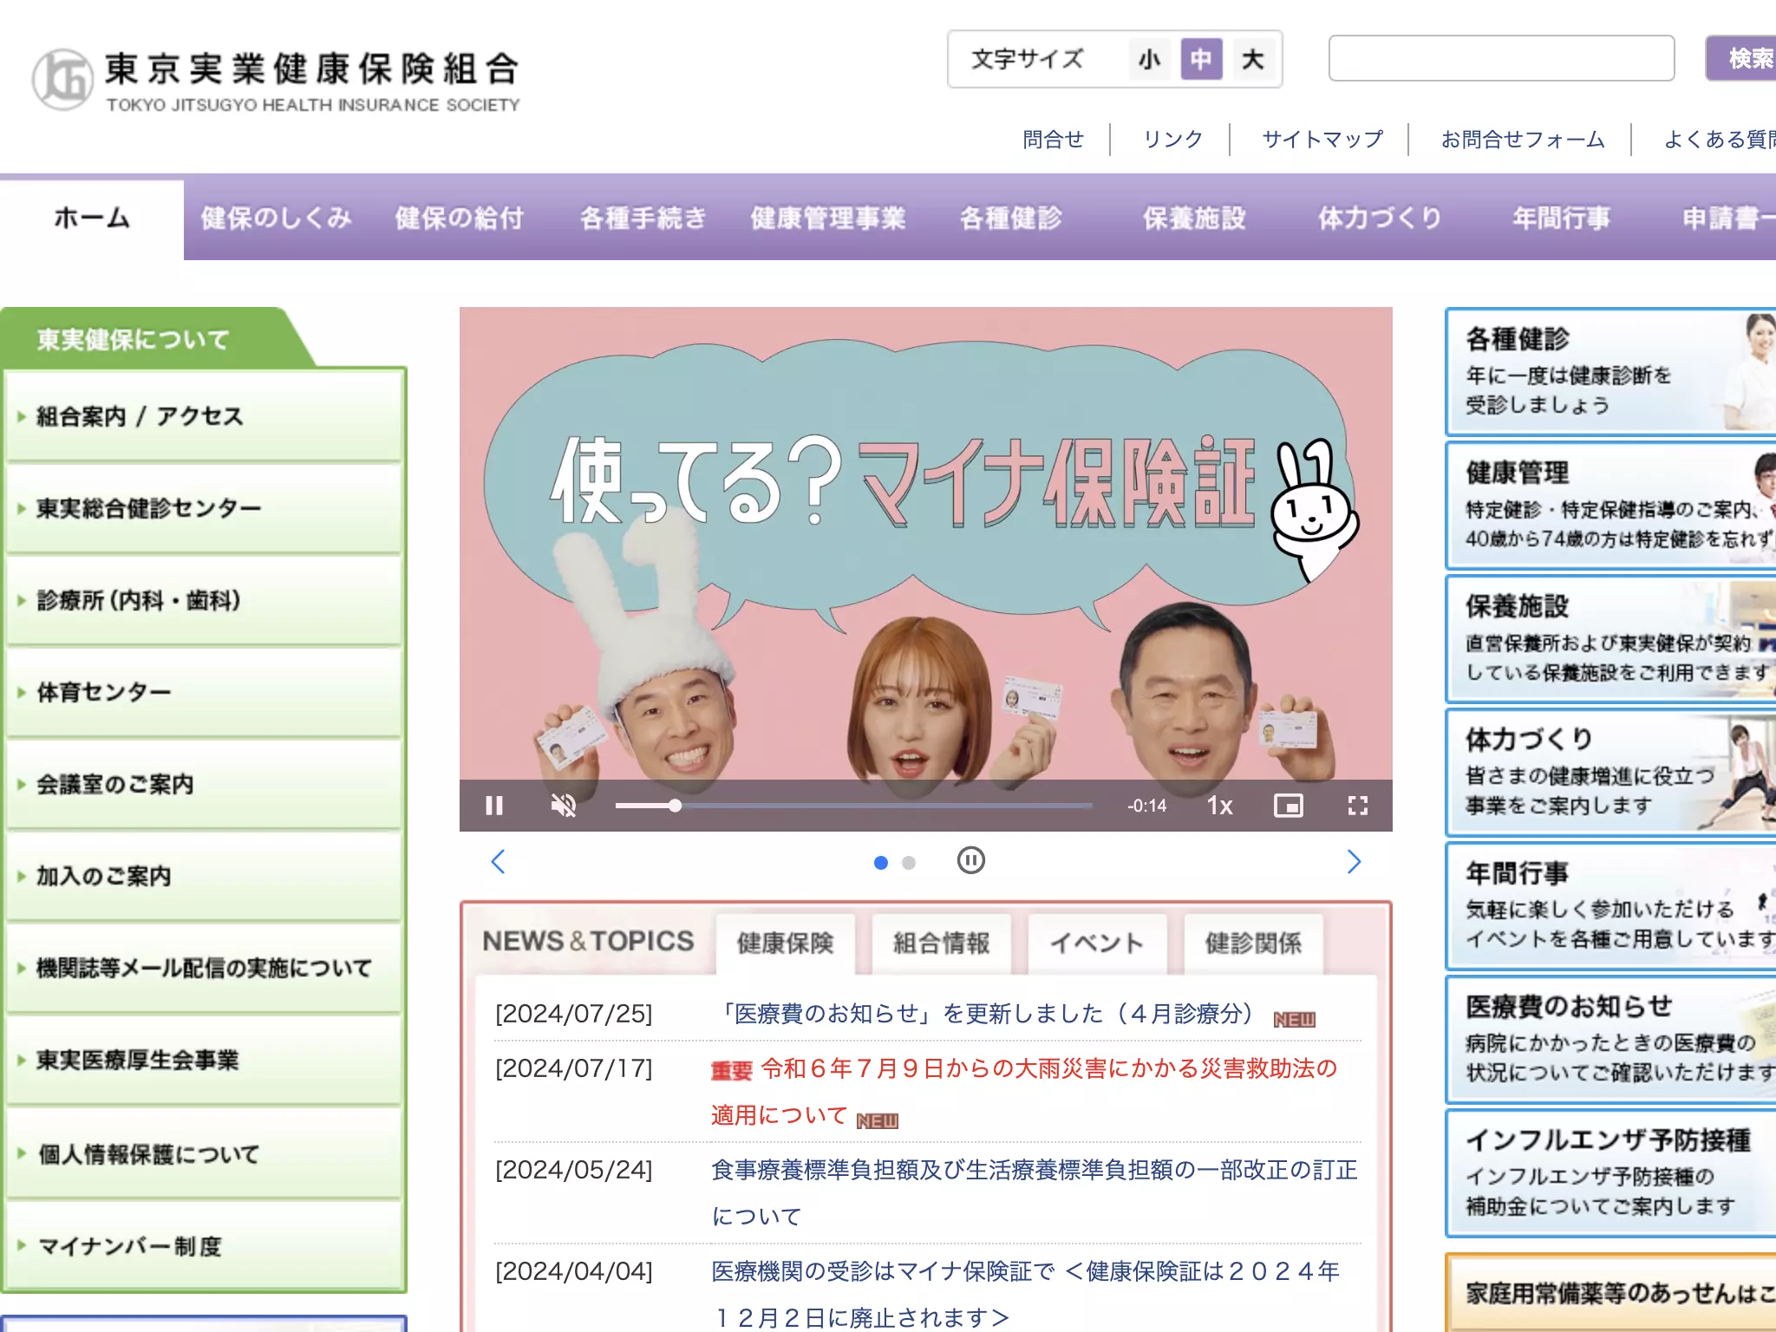Click into the site search field
This screenshot has height=1332, width=1776.
[1501, 58]
